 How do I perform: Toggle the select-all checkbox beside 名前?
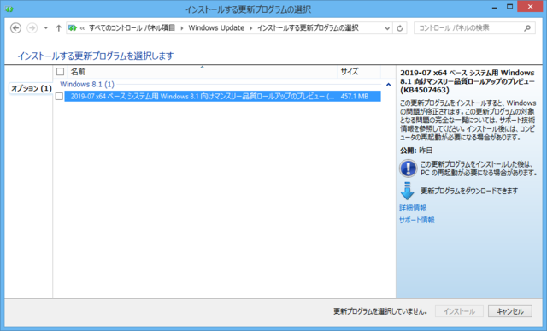(60, 72)
